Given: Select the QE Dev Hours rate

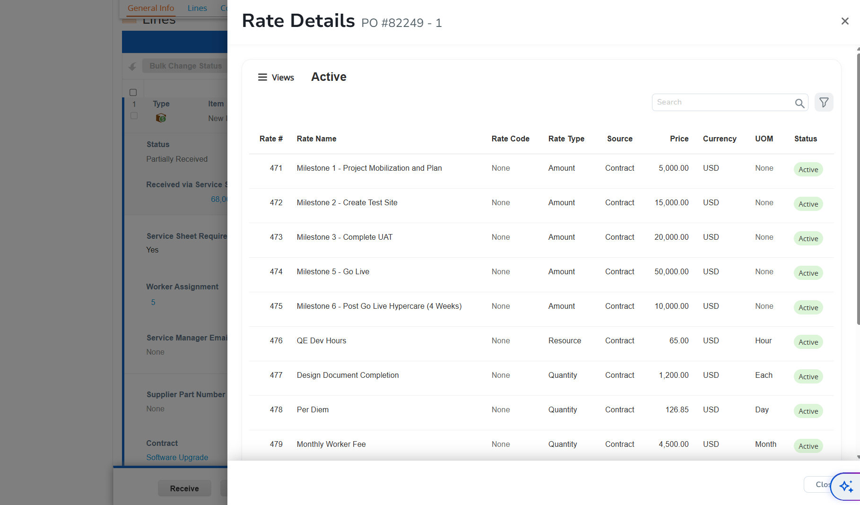Looking at the screenshot, I should (321, 340).
